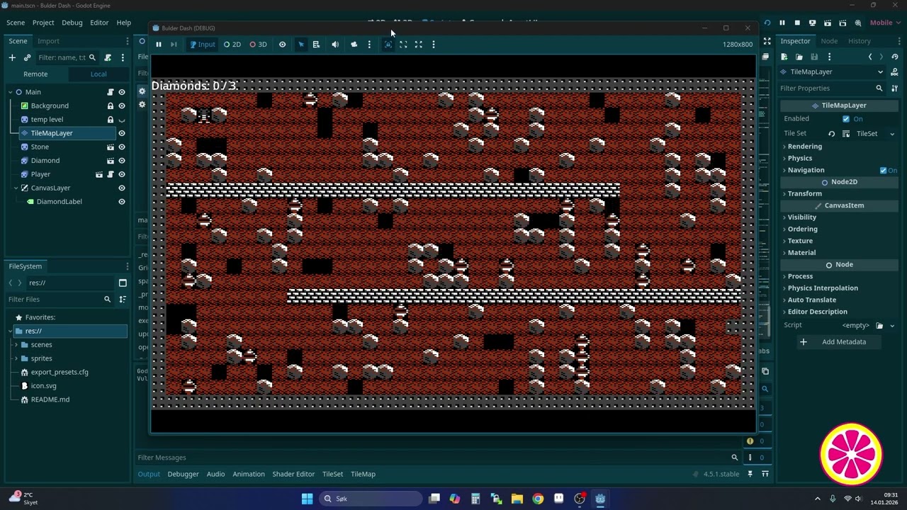Image resolution: width=907 pixels, height=510 pixels.
Task: Expand the Visibility section in the Inspector
Action: coord(802,217)
